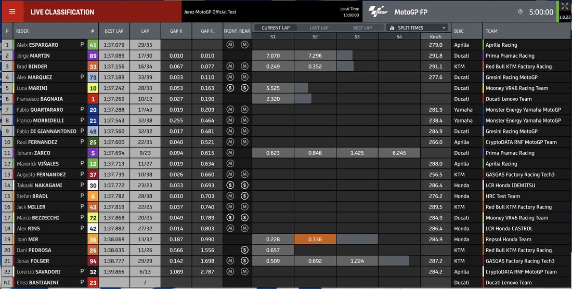
Task: Sort by Best Lap column header
Action: coord(114,31)
